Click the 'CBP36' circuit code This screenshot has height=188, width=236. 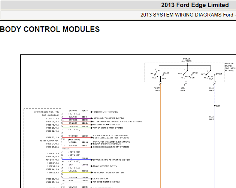pyautogui.click(x=85, y=177)
